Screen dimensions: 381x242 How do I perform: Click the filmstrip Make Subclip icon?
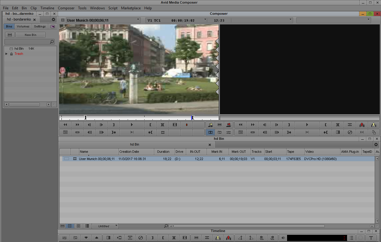pos(162,132)
